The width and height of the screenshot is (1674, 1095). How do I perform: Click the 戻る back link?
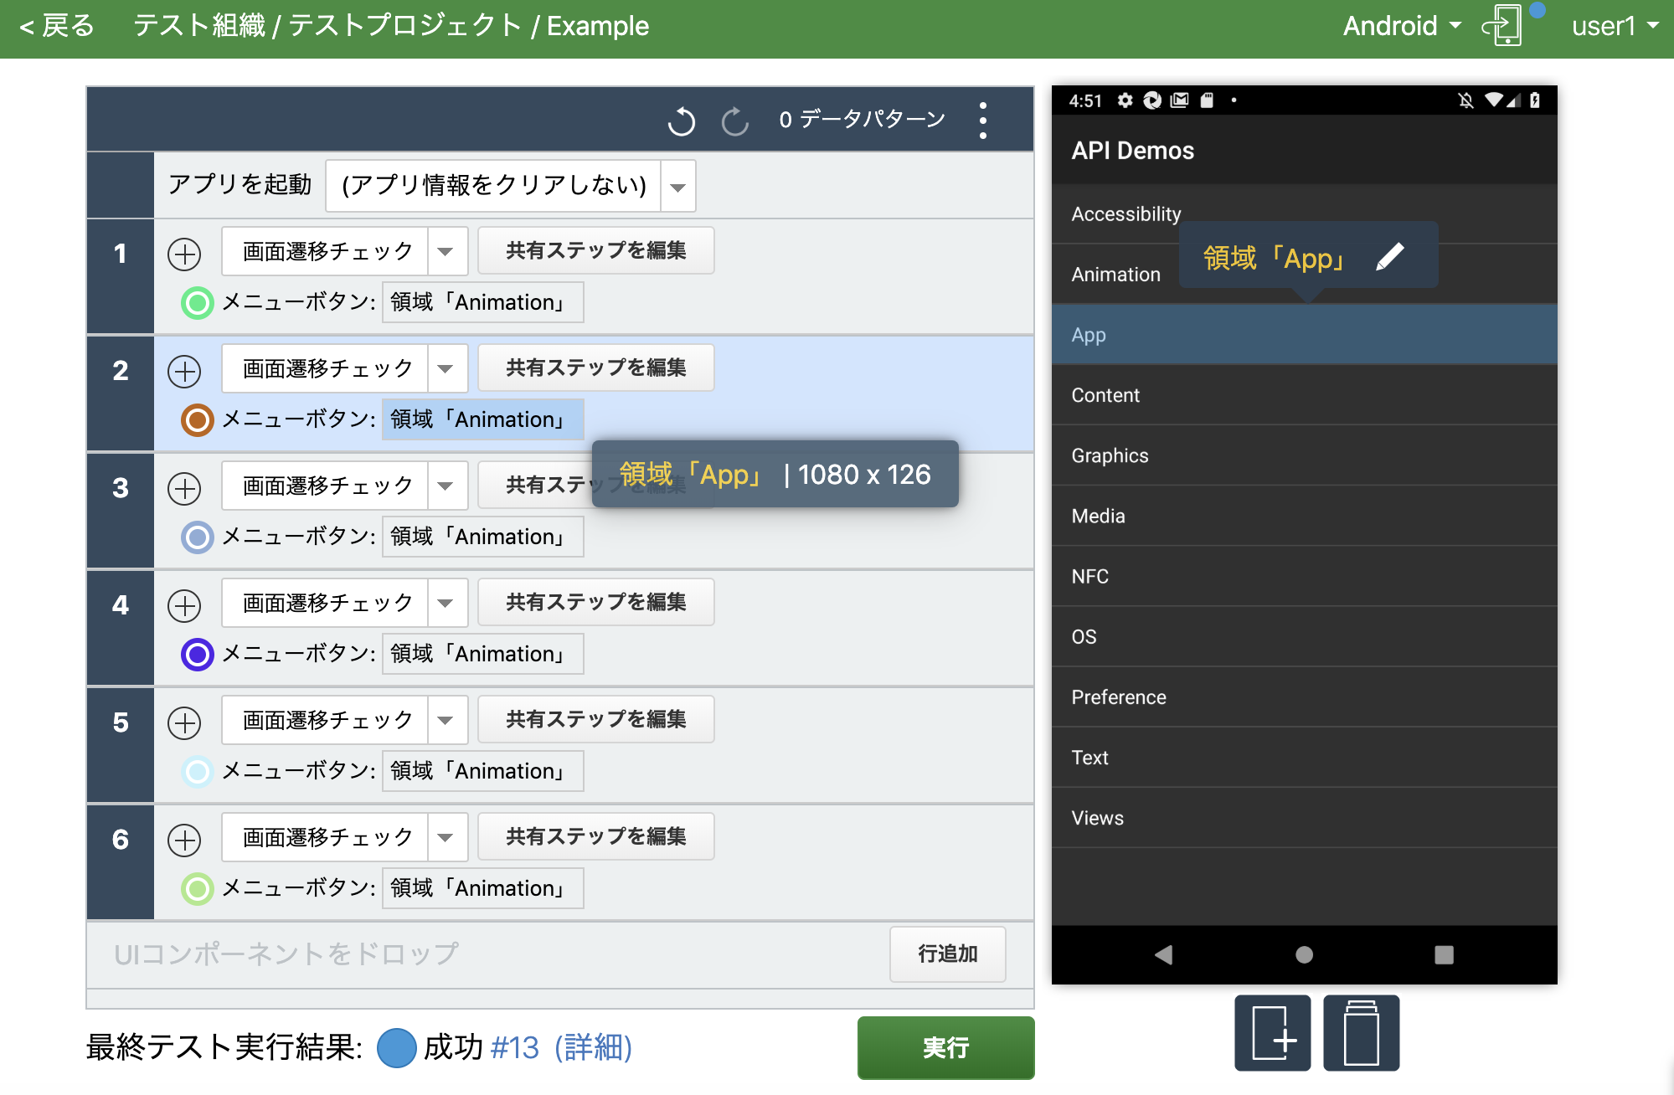click(57, 26)
